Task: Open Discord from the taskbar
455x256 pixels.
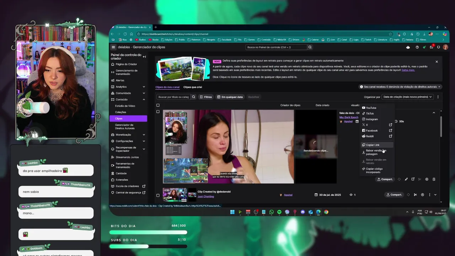Action: [303, 212]
